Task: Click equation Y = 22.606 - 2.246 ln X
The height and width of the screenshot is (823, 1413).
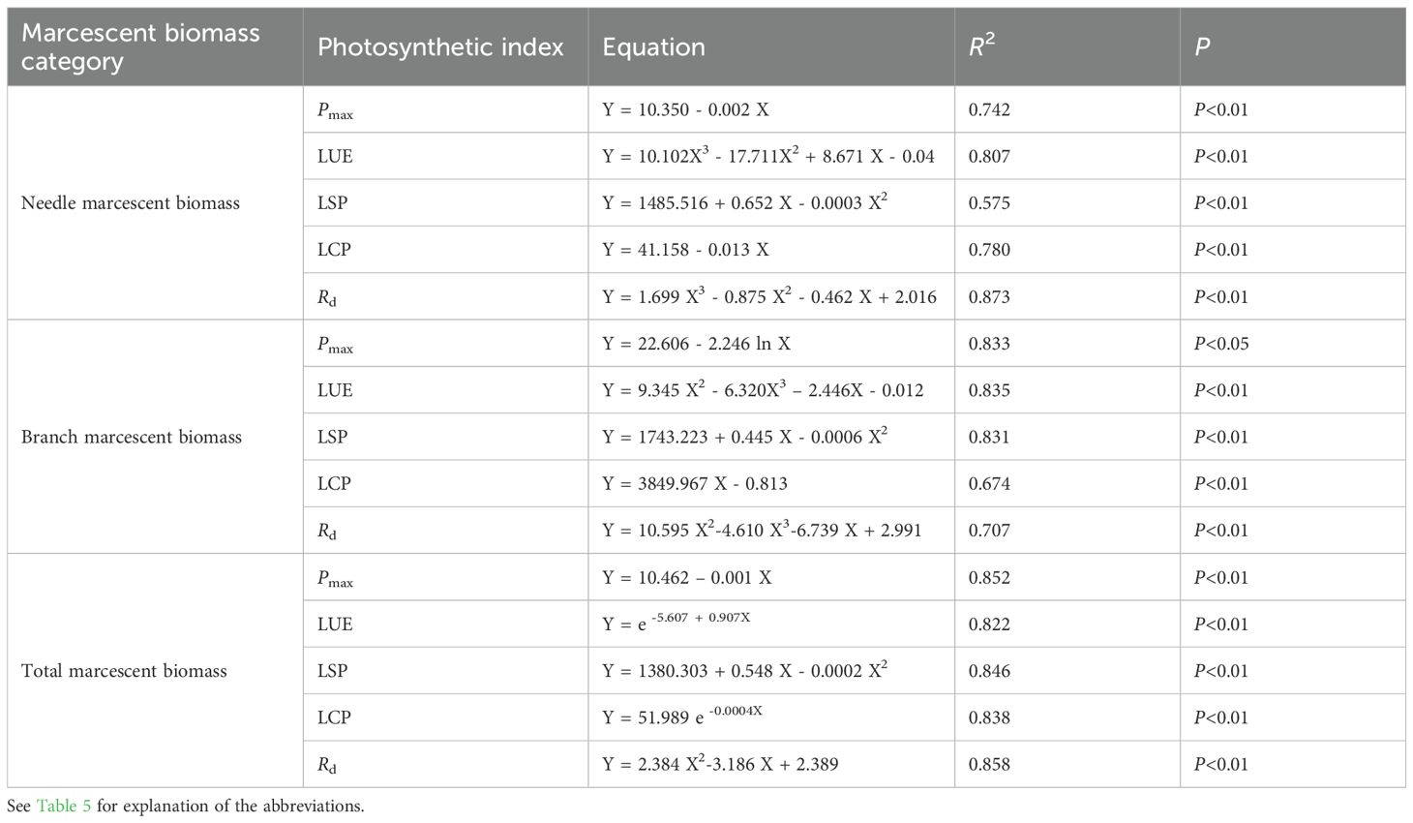Action: tap(696, 344)
